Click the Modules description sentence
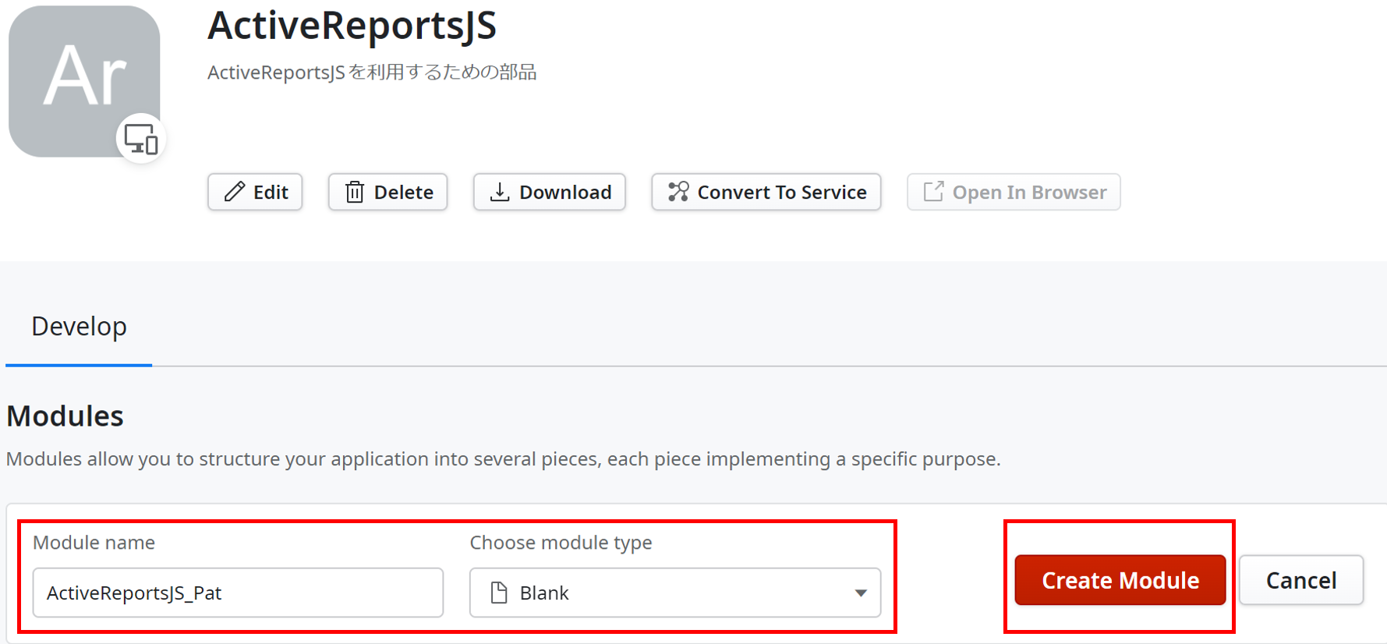Viewport: 1387px width, 644px height. pyautogui.click(x=503, y=458)
